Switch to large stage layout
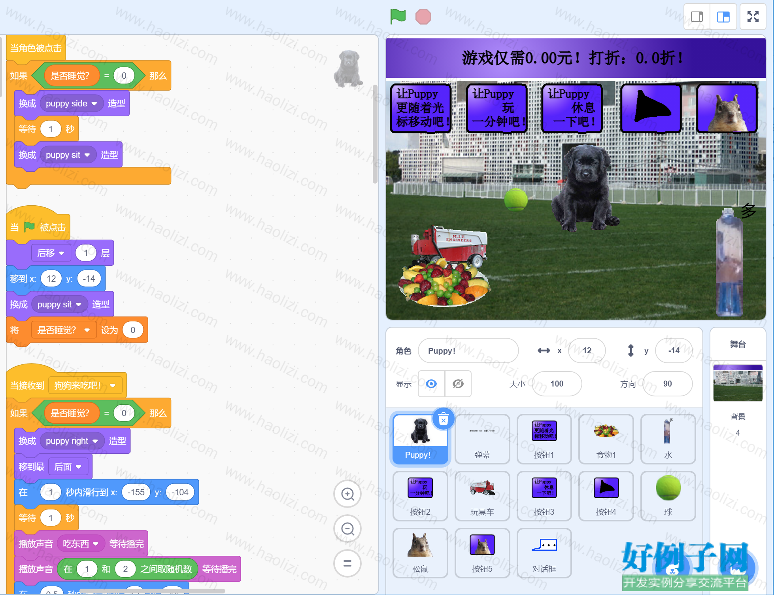The height and width of the screenshot is (595, 774). click(723, 17)
